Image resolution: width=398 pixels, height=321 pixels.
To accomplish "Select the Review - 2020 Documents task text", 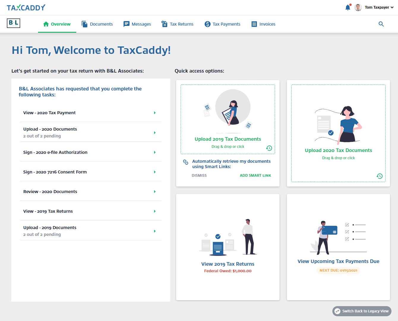I will pos(50,192).
